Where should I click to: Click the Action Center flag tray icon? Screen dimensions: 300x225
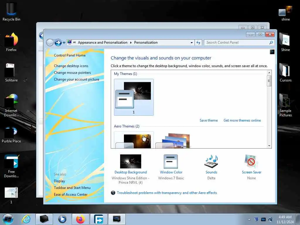click(x=256, y=219)
